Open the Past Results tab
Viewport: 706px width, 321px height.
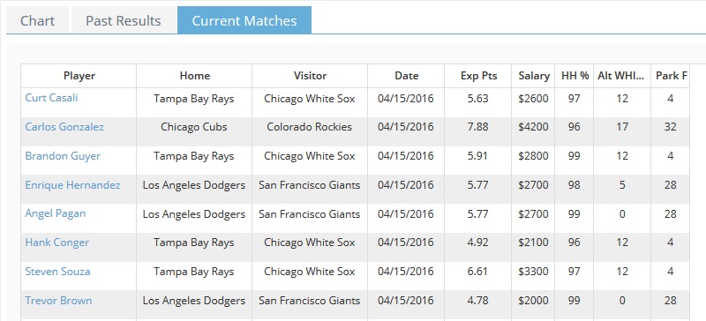(x=123, y=20)
